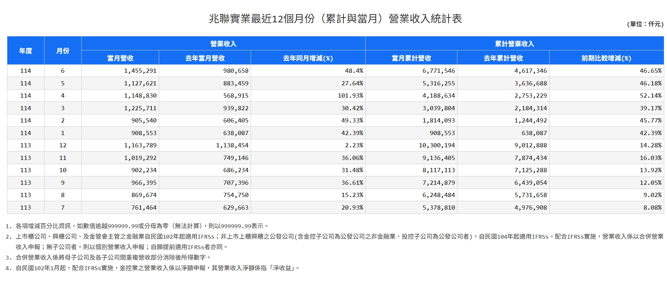
Task: Select the page title 兆聯實業最近12個月份 營業收入統計表
Action: pos(335,19)
